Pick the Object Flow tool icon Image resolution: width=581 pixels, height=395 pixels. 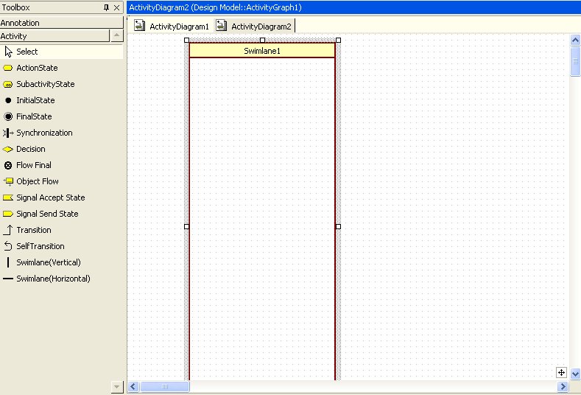(x=8, y=181)
